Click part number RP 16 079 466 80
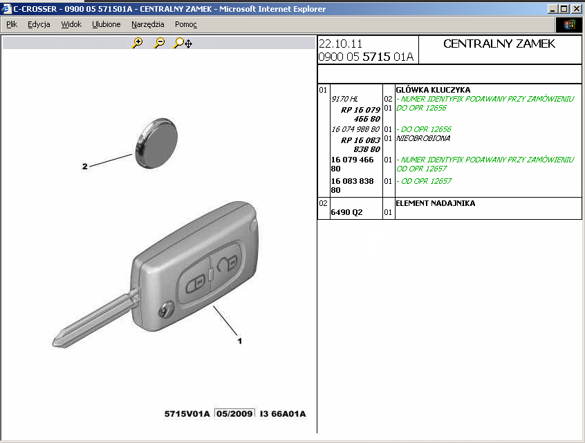Screen dimensions: 585x443 coord(360,114)
